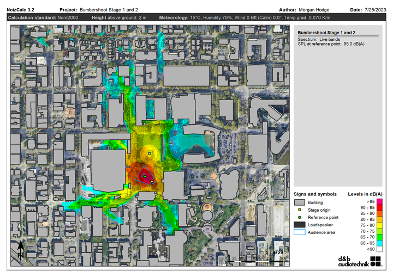Click the north arrow on the map
Viewport: 393px width, 277px height.
click(x=21, y=249)
